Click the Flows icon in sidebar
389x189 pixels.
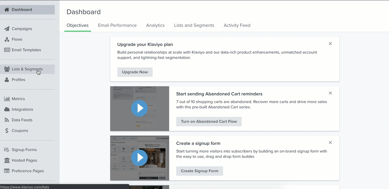[7, 39]
